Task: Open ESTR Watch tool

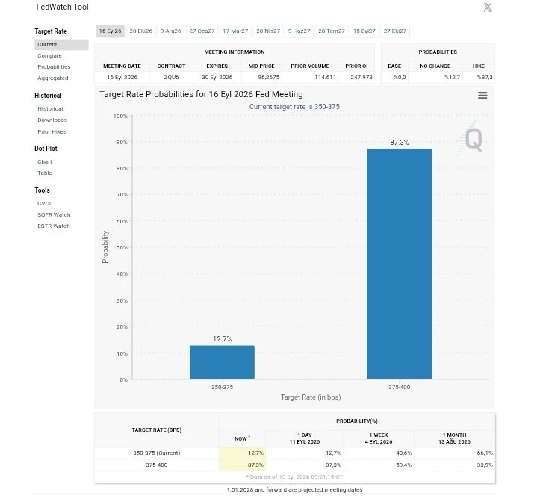Action: click(54, 226)
